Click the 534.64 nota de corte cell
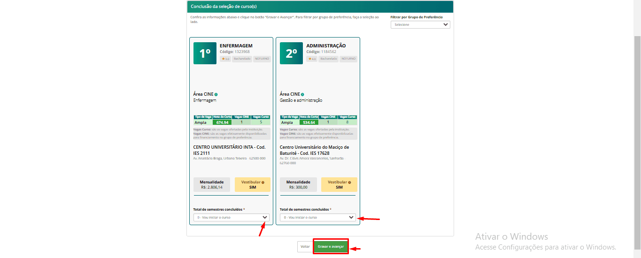The height and width of the screenshot is (258, 641). (309, 122)
